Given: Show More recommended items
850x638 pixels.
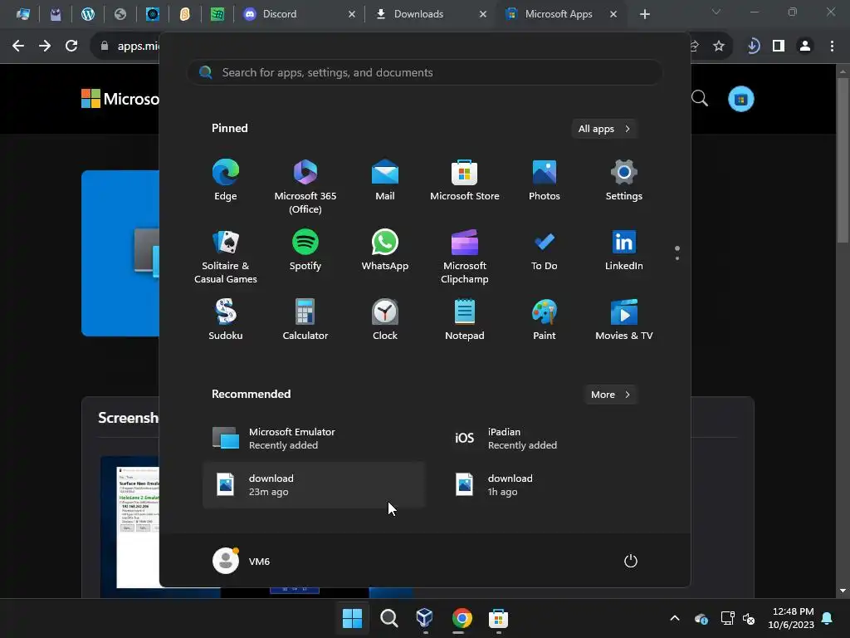Looking at the screenshot, I should pos(610,395).
